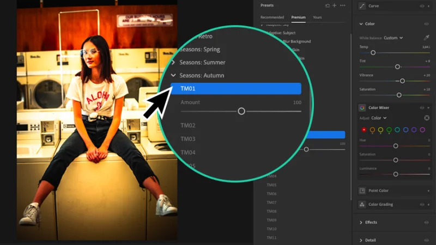Expand the Curve panel arrow
436x245 pixels.
point(428,6)
